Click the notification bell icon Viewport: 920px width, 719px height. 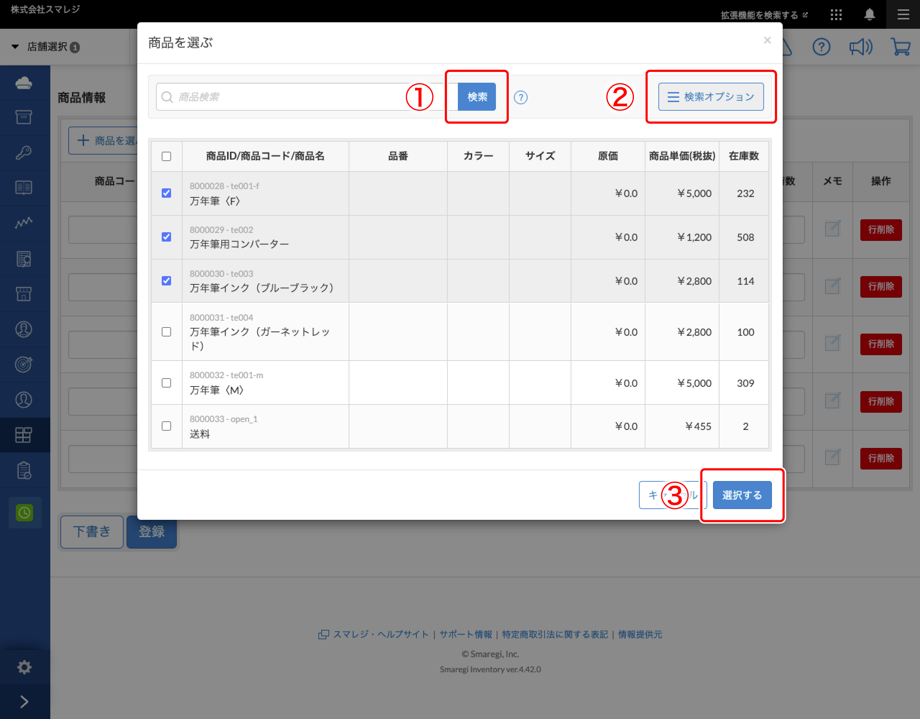[x=869, y=15]
